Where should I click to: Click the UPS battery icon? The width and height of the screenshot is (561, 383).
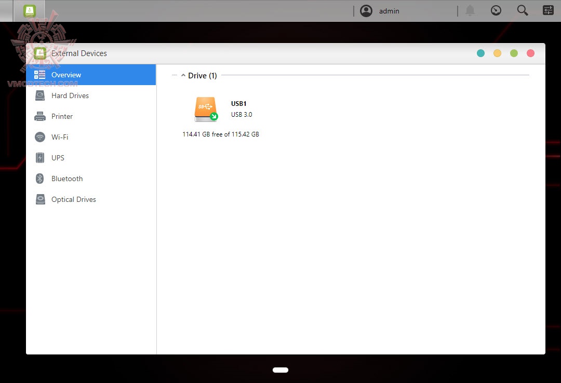click(40, 158)
